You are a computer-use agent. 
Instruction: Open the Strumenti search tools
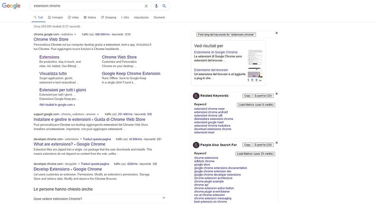coord(159,17)
